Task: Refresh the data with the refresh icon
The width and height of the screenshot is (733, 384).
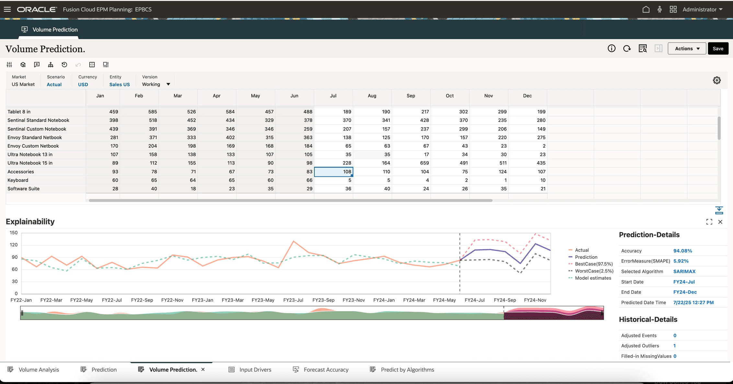Action: tap(627, 48)
